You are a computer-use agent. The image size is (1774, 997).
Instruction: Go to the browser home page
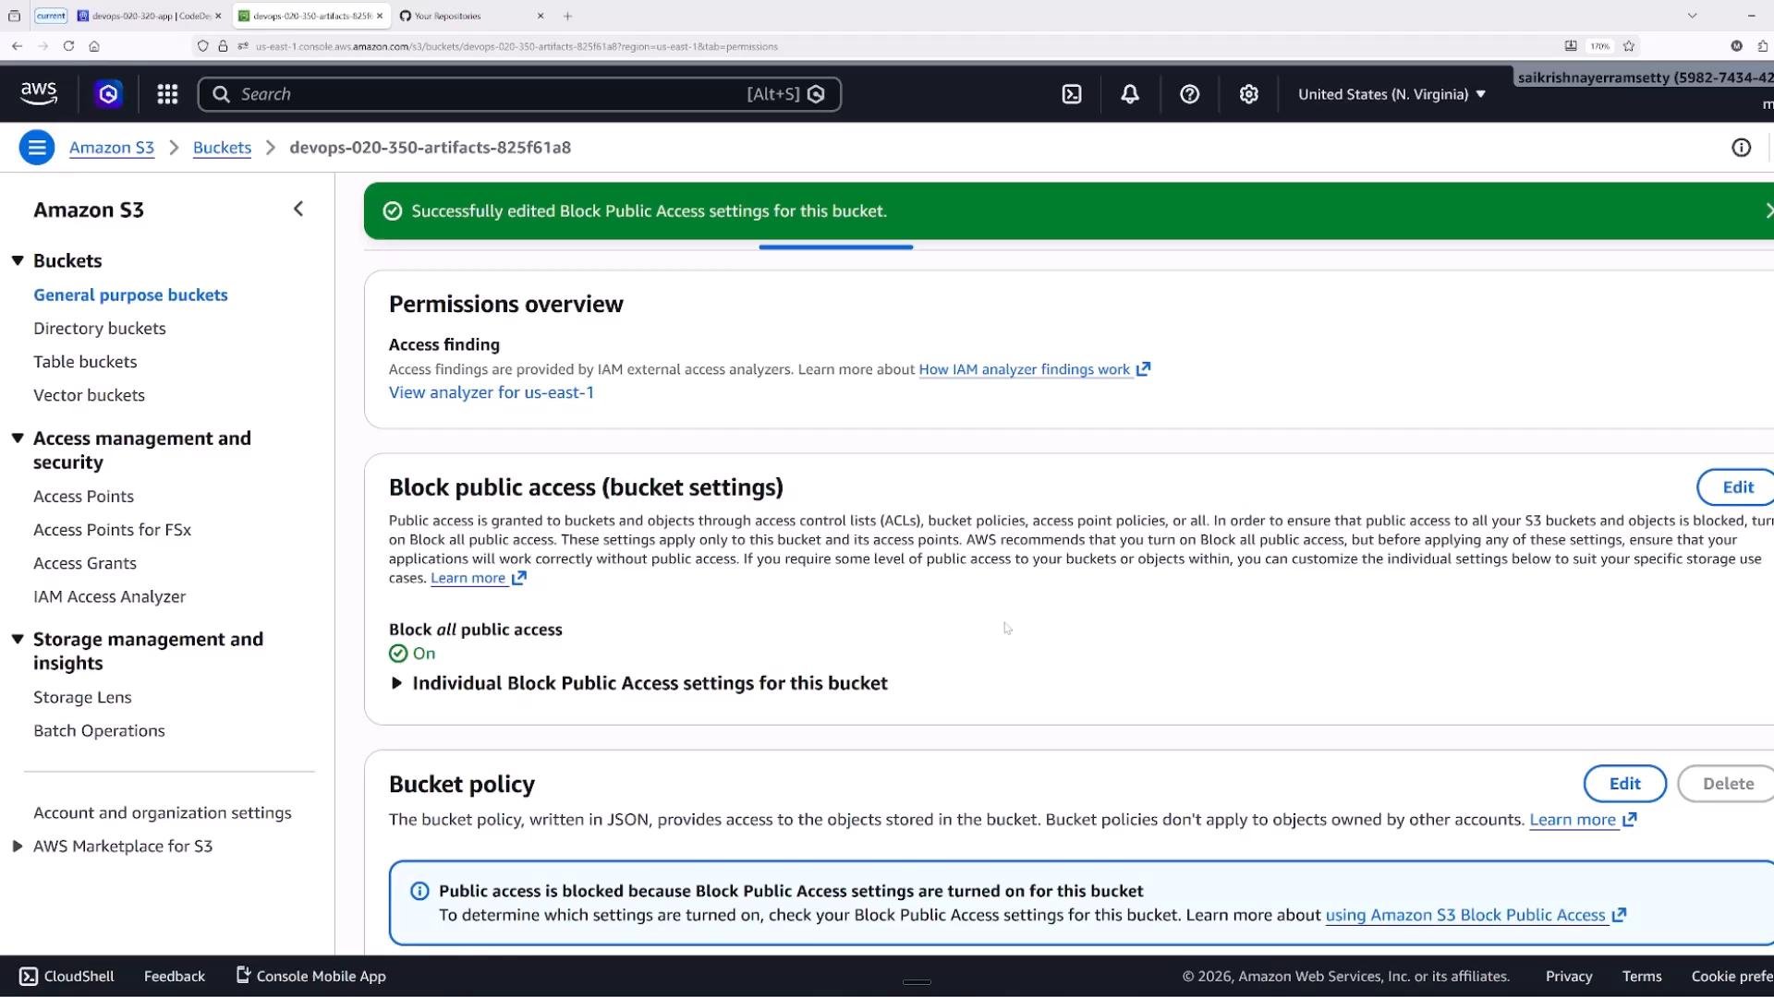pyautogui.click(x=94, y=46)
